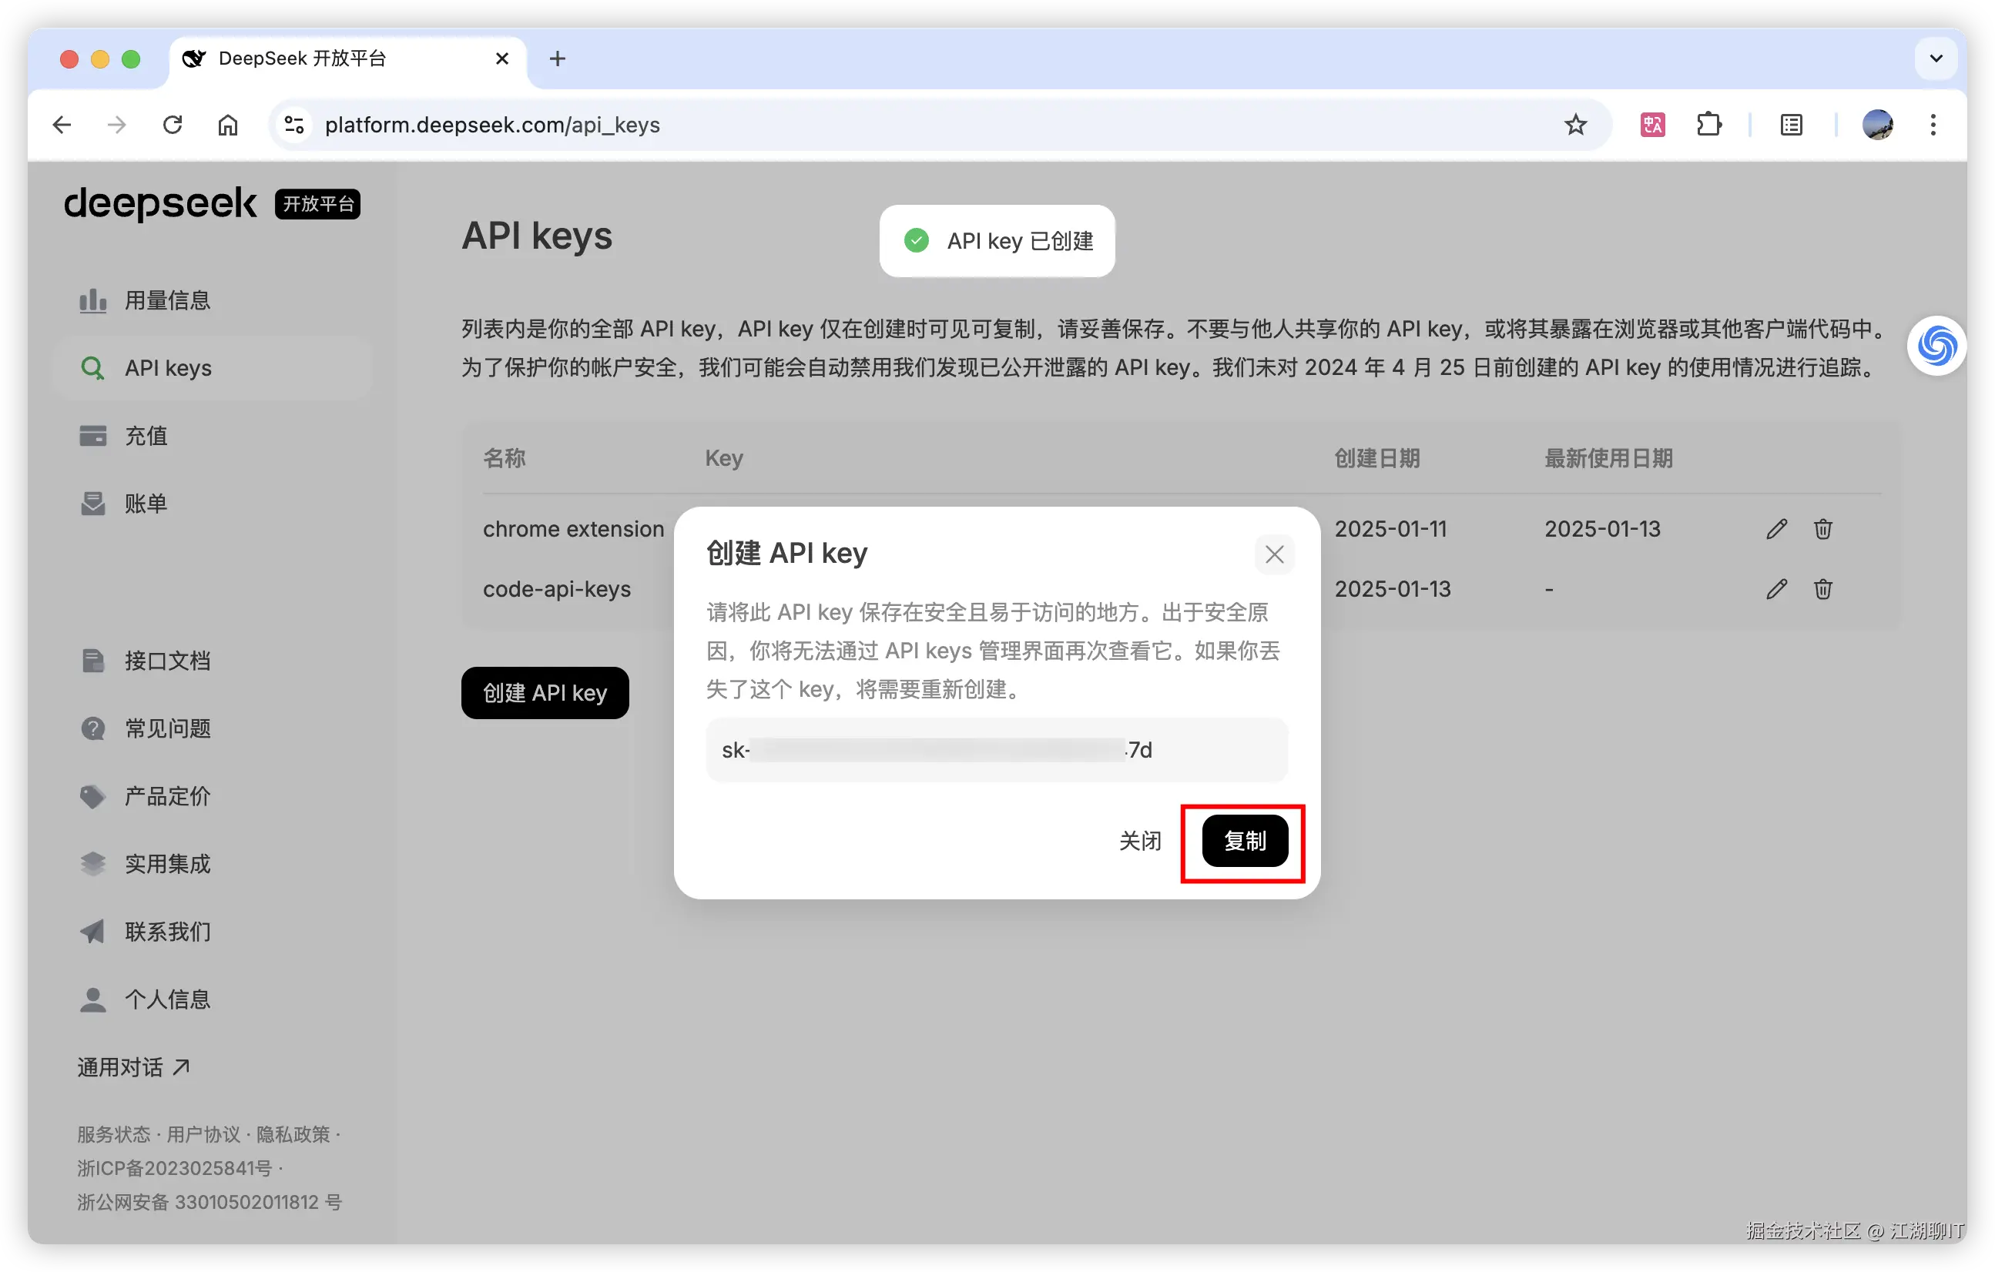Open a new browser tab
Screen dimensions: 1995x1272
pos(557,58)
